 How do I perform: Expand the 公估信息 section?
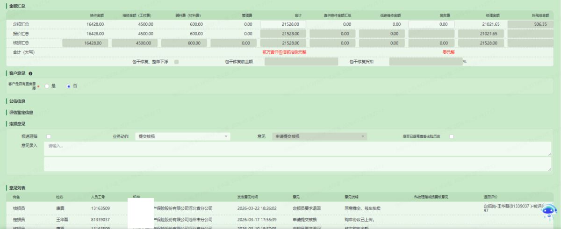coord(17,101)
